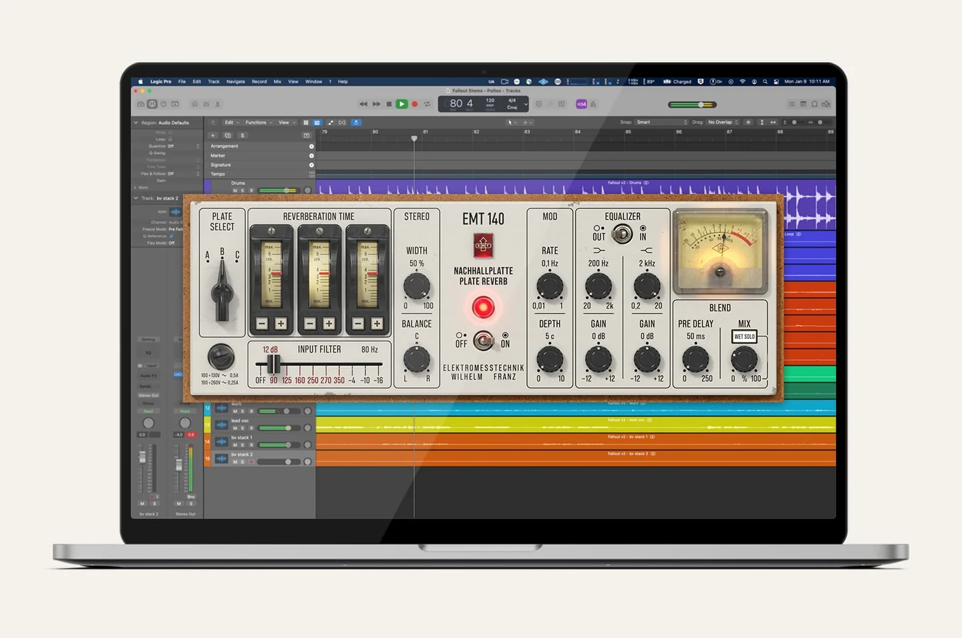
Task: Add a new track with plus button
Action: tap(213, 135)
